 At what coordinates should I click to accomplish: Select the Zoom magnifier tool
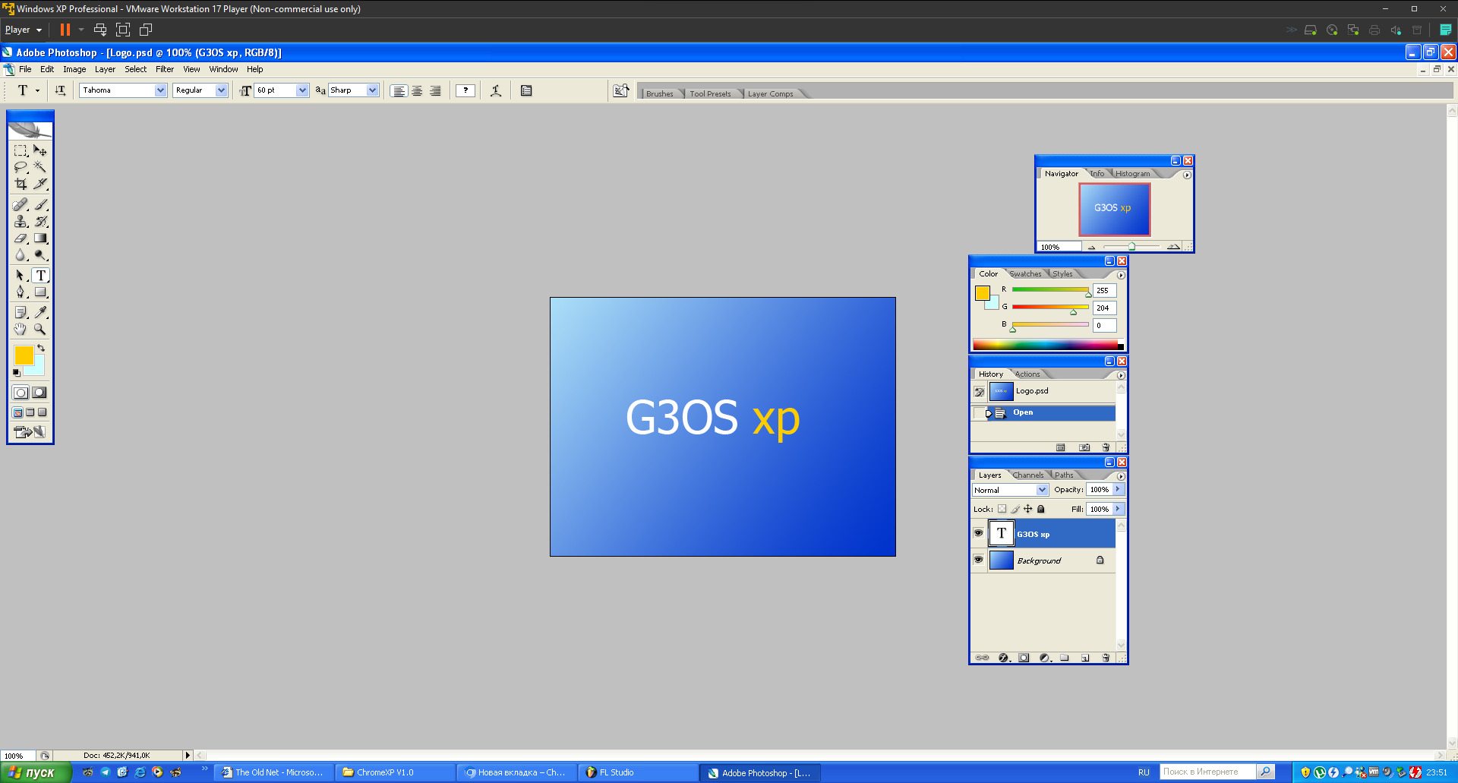click(x=40, y=330)
